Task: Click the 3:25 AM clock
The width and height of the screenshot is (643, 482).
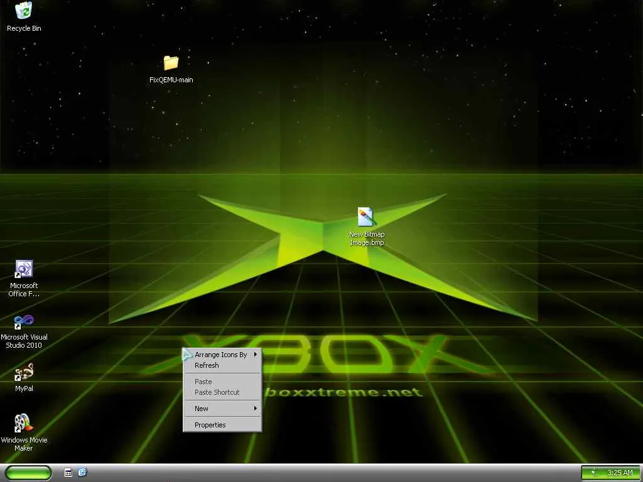Action: point(620,473)
